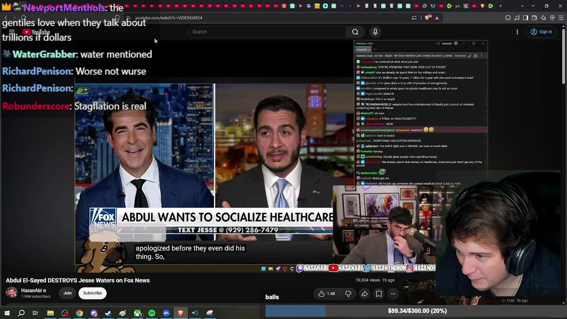Open the YouTube hamburger guide menu

[x=12, y=32]
